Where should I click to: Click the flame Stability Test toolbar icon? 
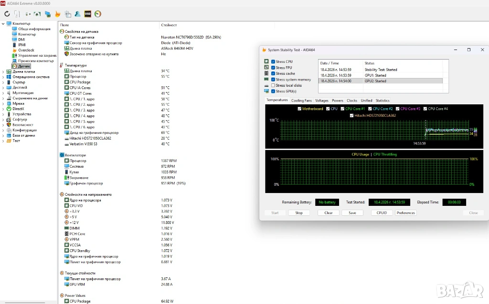pyautogui.click(x=58, y=14)
